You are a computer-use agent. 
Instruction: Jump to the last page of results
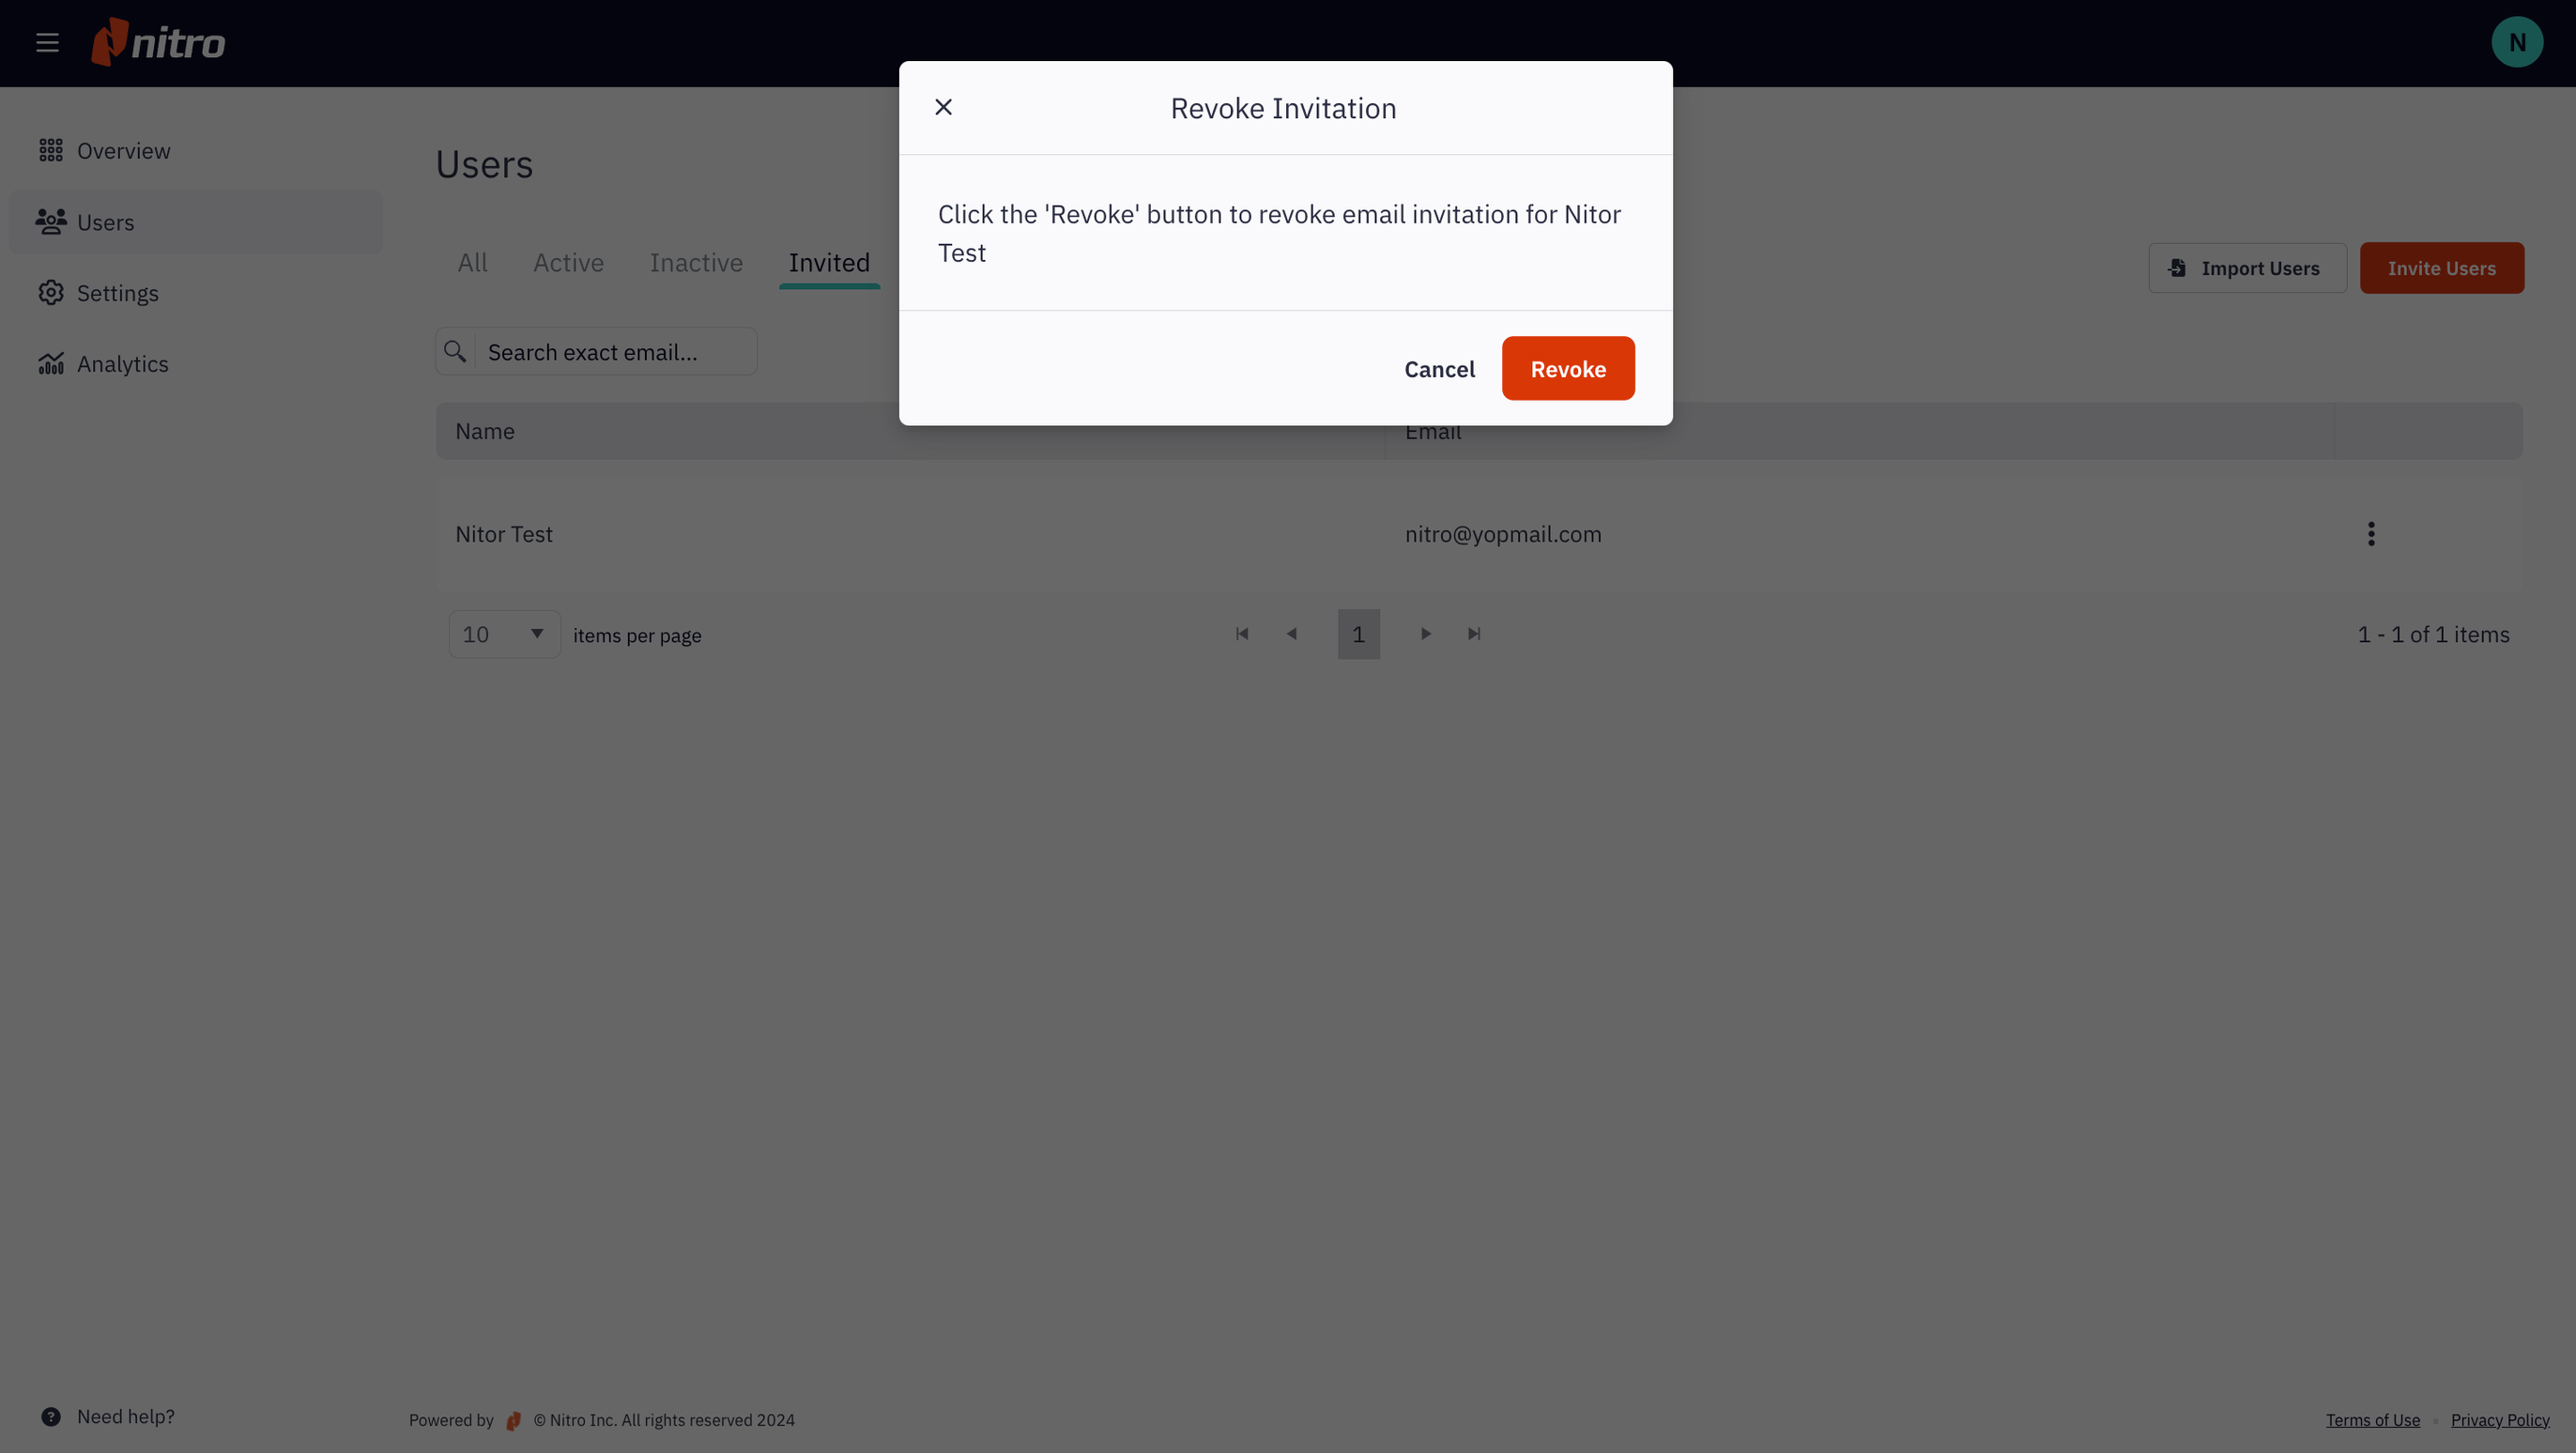(1474, 634)
